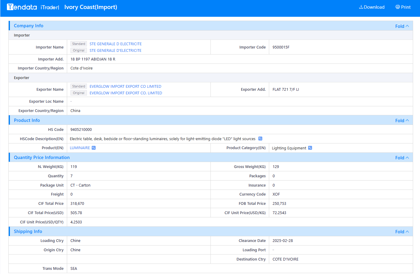Click the Original tag beside importer name
Viewport: 420px width, 274px height.
point(79,50)
